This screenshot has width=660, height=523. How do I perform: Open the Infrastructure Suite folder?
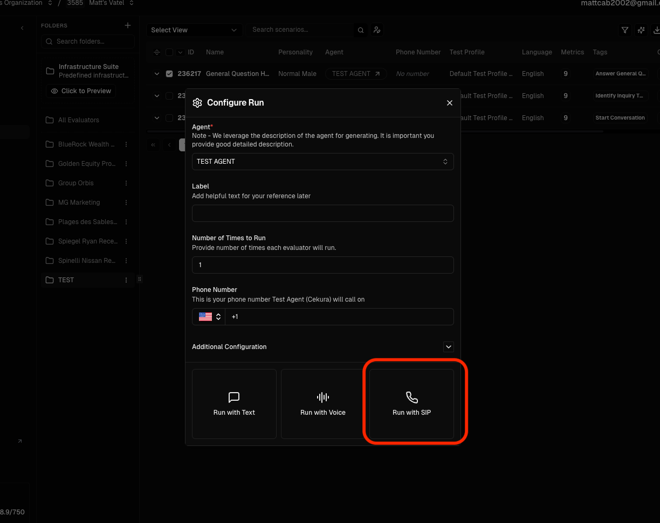click(88, 71)
